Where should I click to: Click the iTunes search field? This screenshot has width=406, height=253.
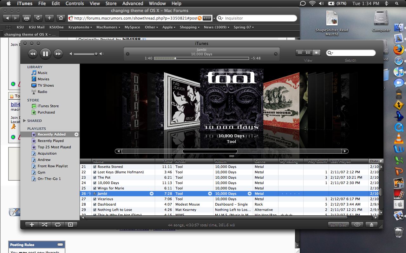tap(351, 53)
